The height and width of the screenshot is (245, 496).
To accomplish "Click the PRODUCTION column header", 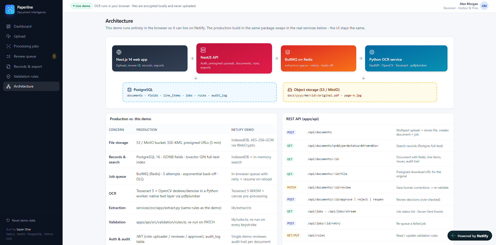I will tap(147, 130).
